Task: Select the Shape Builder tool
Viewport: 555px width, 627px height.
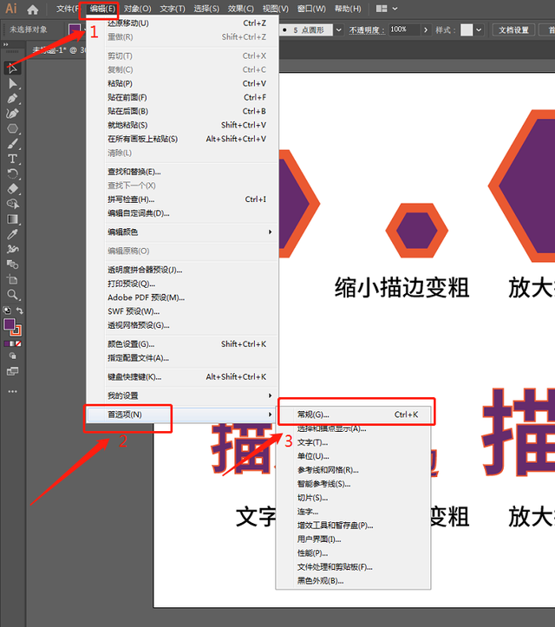Action: [12, 204]
